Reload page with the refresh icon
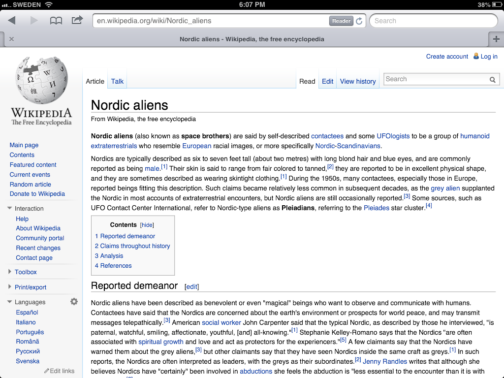This screenshot has width=504, height=378. [359, 21]
